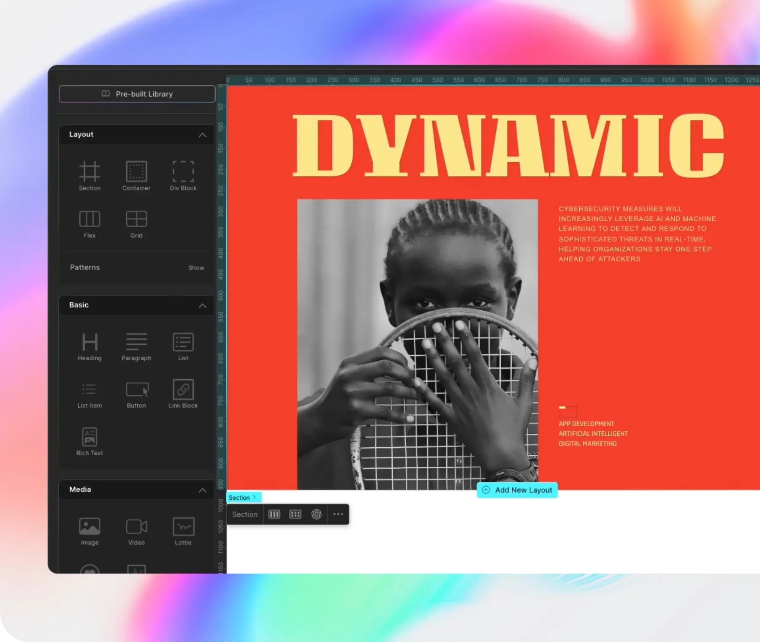Select the Heading element

tap(90, 347)
